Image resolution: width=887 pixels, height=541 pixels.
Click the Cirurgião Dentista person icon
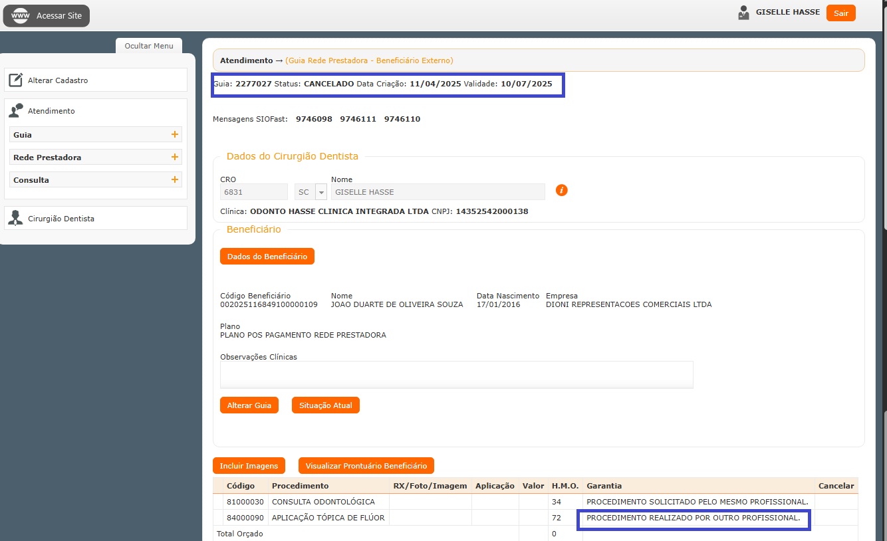click(x=16, y=218)
